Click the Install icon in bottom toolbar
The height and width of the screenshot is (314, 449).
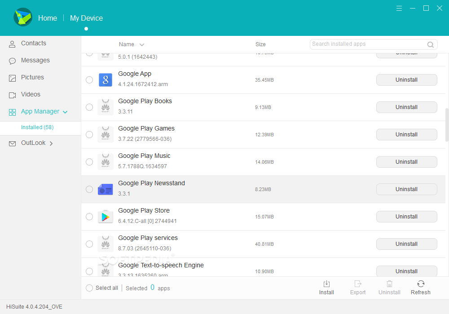[326, 283]
